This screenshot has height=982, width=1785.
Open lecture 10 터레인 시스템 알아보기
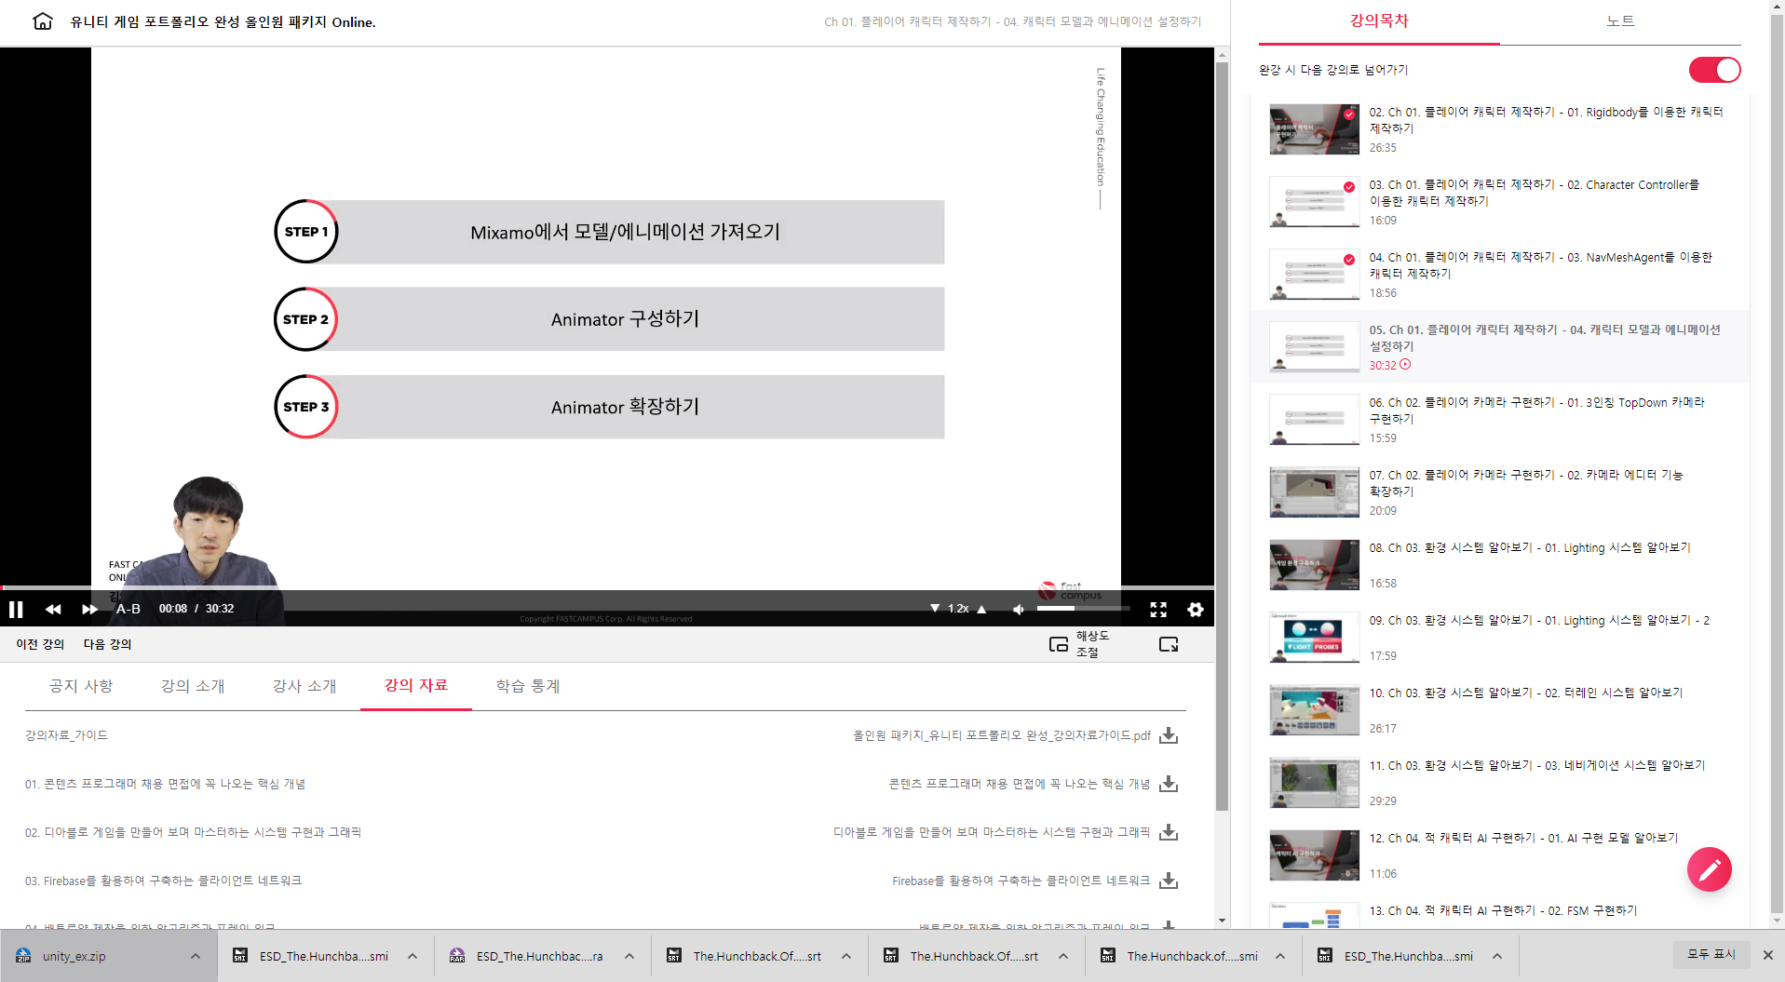tap(1499, 710)
